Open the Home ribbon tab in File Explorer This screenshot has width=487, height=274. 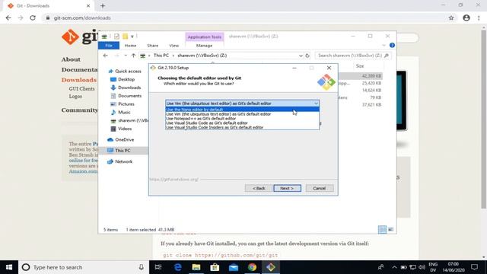(x=130, y=46)
